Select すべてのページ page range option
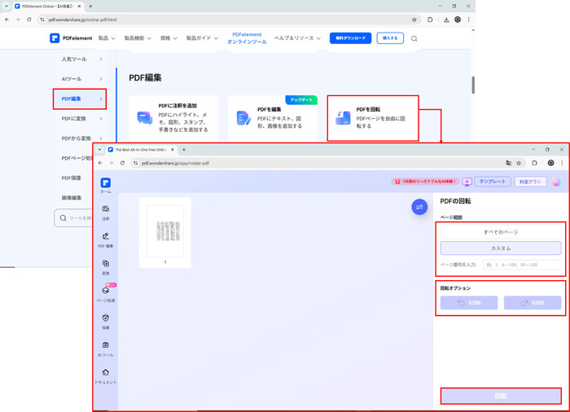Viewport: 570px width, 412px height. (501, 232)
